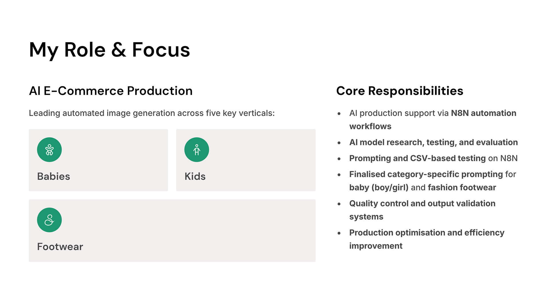The width and height of the screenshot is (549, 308).
Task: Click bullet dot beside 'Finalised category-specific prompting'
Action: [x=339, y=175]
